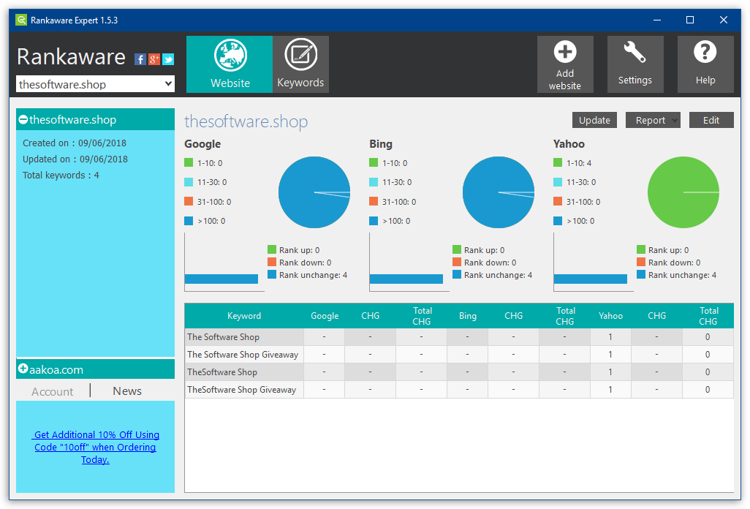Open the Report dropdown menu
This screenshot has height=509, width=750.
click(x=652, y=119)
